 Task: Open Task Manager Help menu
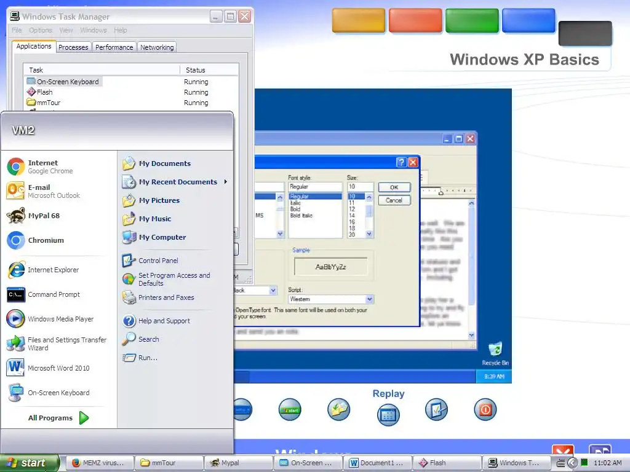pyautogui.click(x=120, y=30)
